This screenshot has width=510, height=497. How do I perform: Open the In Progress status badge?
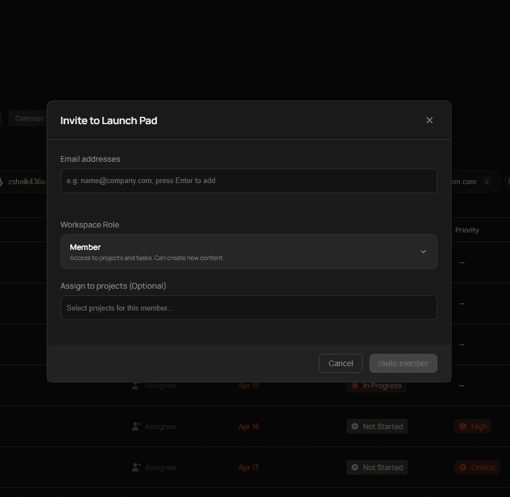coord(376,386)
